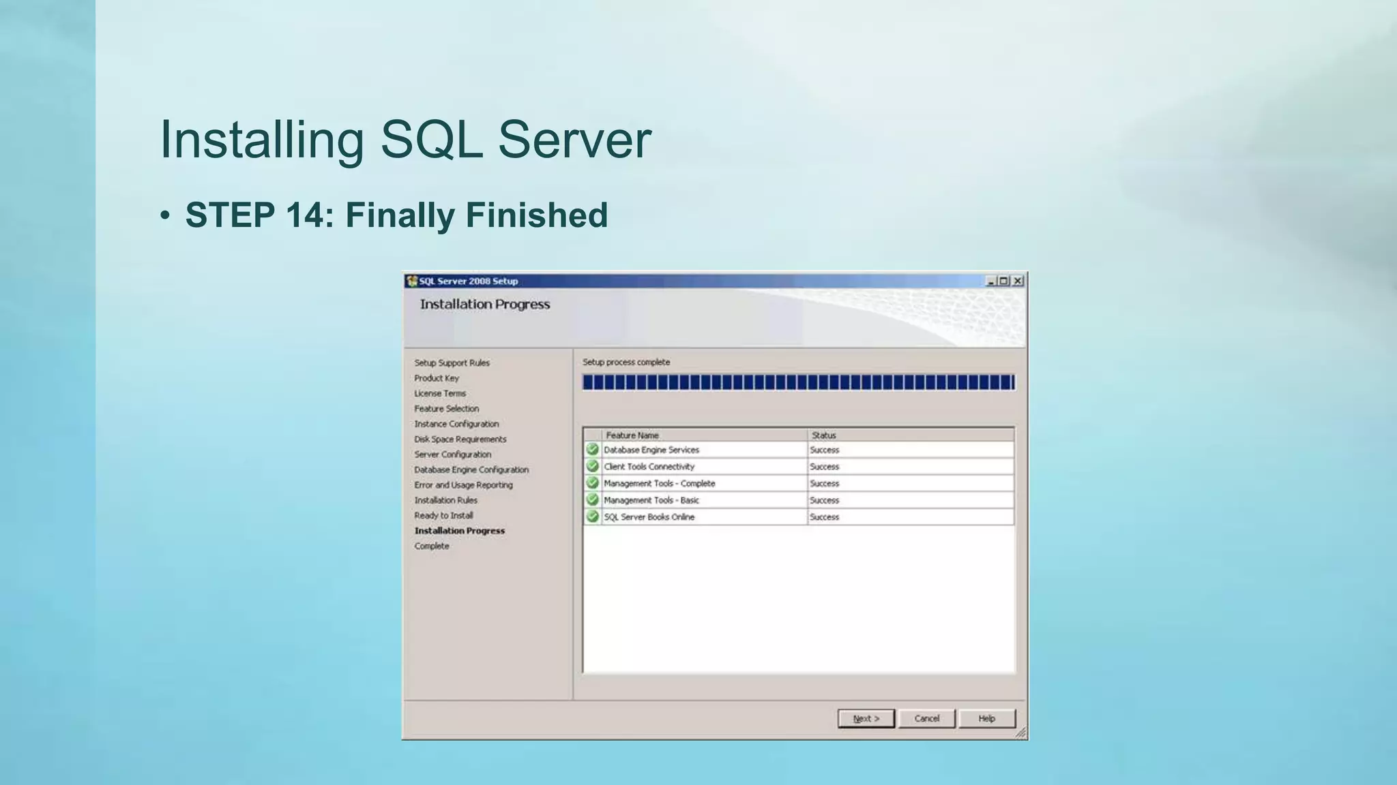
Task: Select the Ready to Install step
Action: click(443, 516)
